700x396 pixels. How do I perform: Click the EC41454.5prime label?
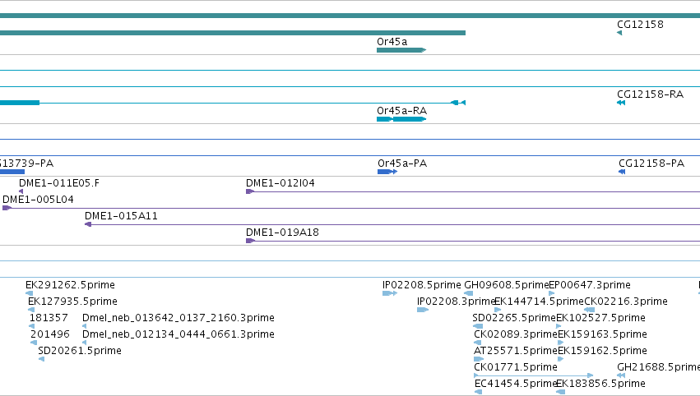pyautogui.click(x=515, y=384)
